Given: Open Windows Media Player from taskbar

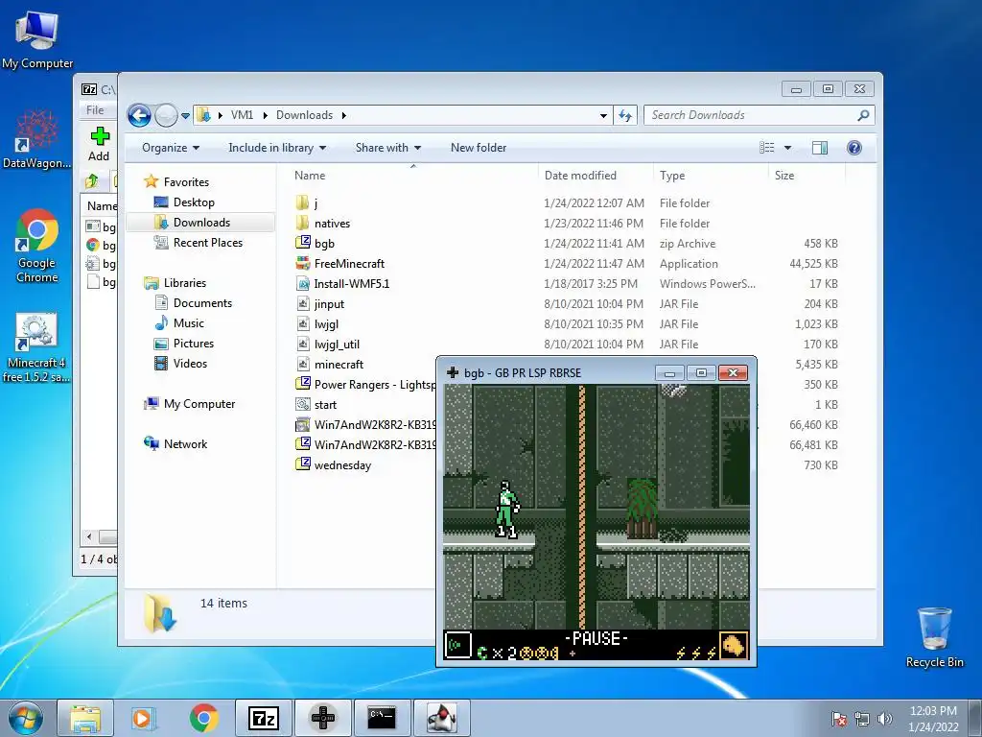Looking at the screenshot, I should 144,718.
